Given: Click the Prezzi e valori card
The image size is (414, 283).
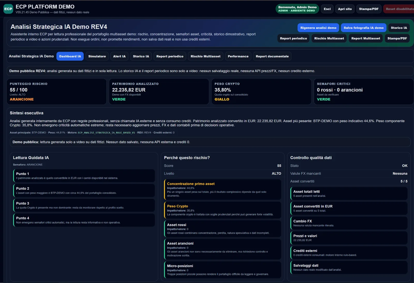Looking at the screenshot, I should point(349,238).
